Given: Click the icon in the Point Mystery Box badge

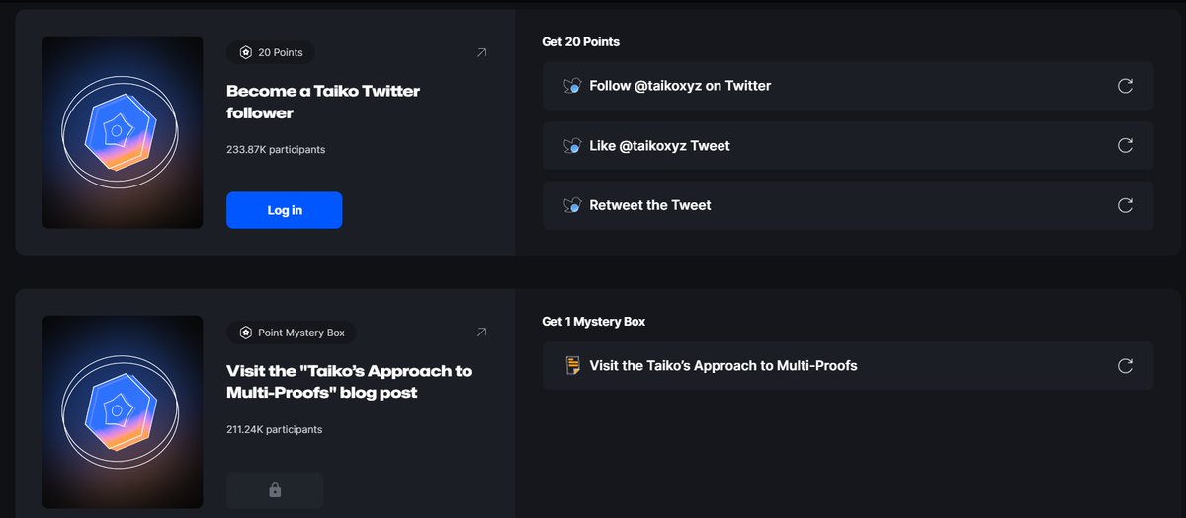Looking at the screenshot, I should click(245, 333).
